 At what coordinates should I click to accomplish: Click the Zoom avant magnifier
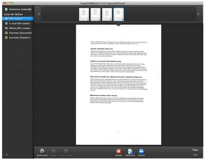click(x=42, y=152)
